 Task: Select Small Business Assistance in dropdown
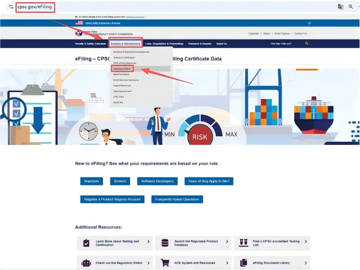pyautogui.click(x=126, y=80)
